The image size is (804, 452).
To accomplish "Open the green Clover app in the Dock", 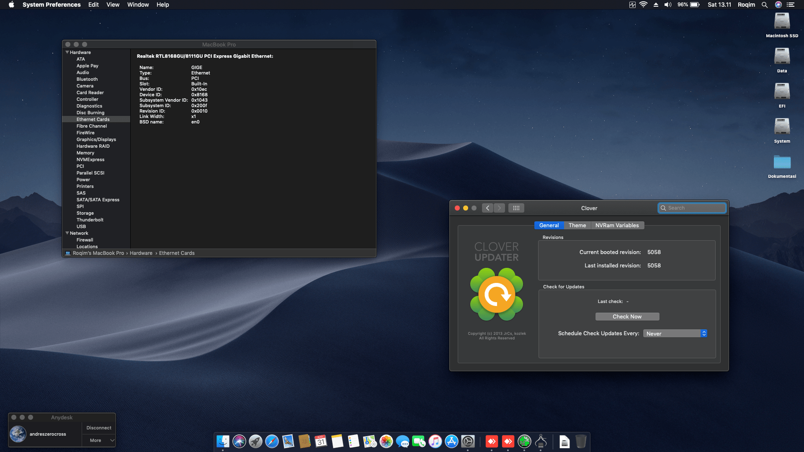I will point(524,441).
